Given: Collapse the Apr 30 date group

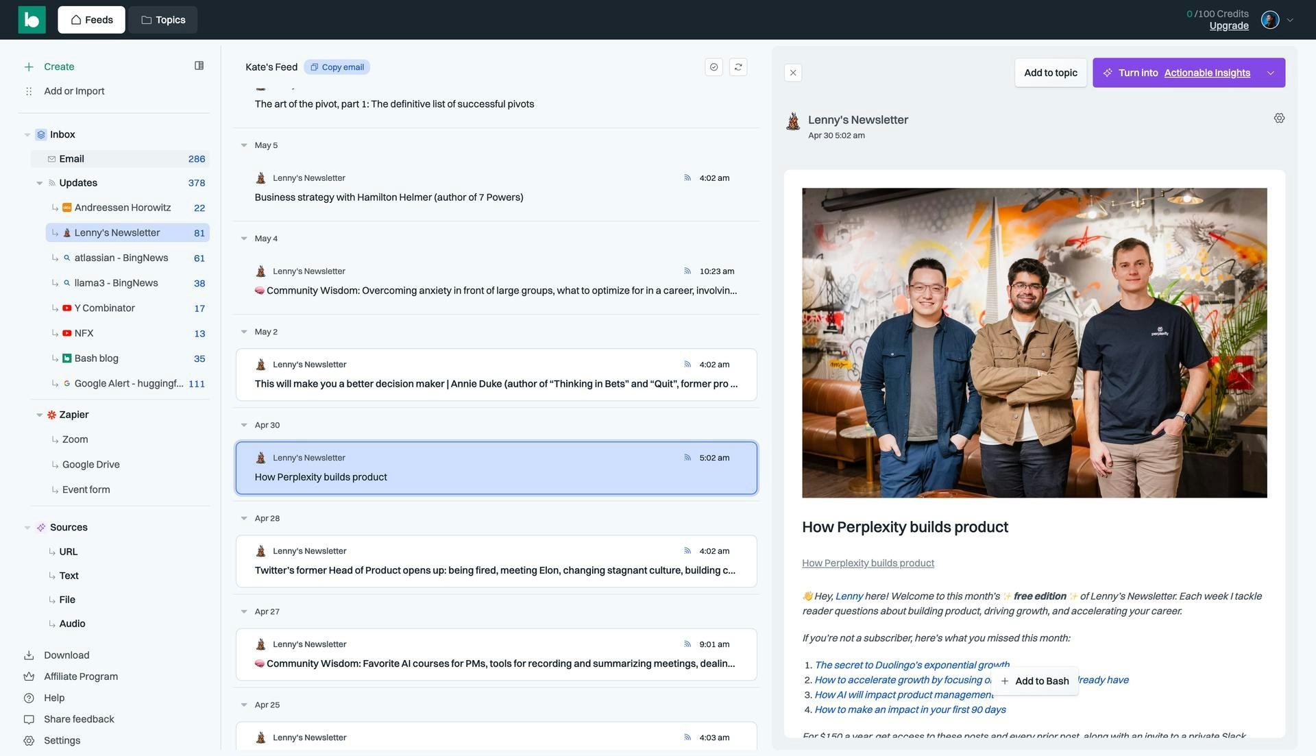Looking at the screenshot, I should pyautogui.click(x=244, y=425).
